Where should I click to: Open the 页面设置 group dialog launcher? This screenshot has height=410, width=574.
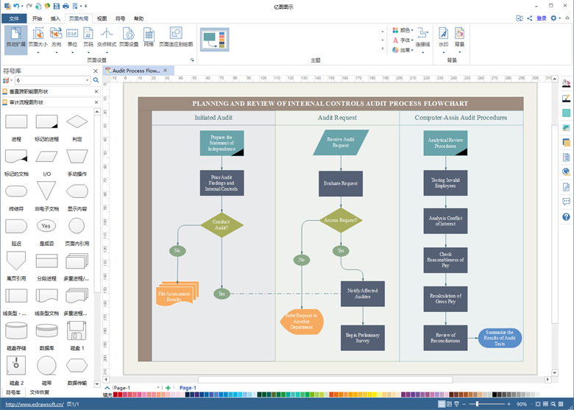tap(192, 60)
